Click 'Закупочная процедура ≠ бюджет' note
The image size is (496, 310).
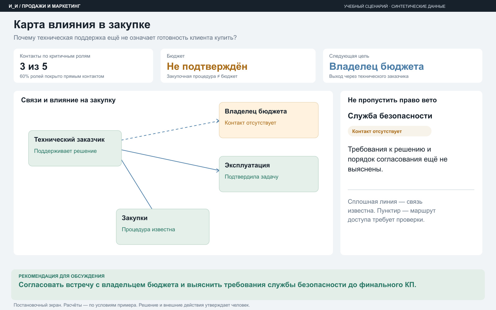(x=202, y=76)
